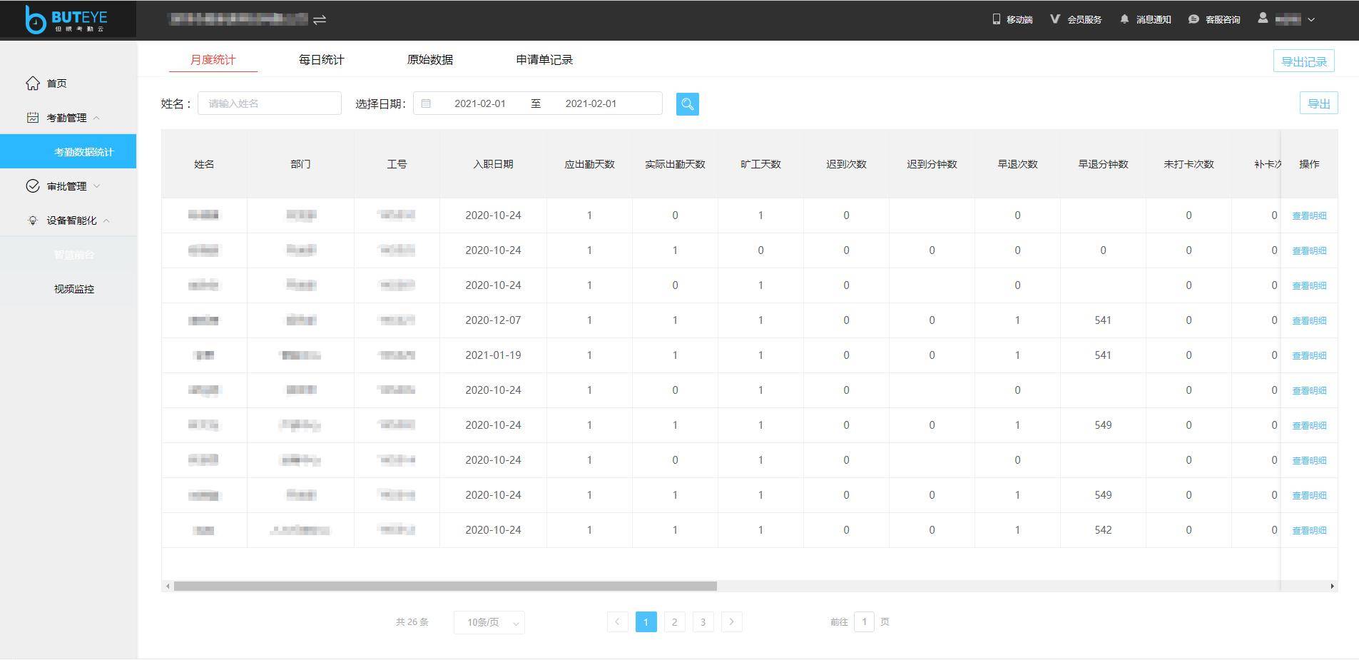
Task: Click the scrollbar left arrow
Action: 168,586
